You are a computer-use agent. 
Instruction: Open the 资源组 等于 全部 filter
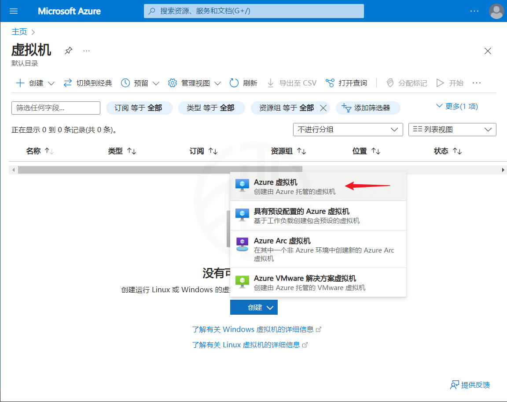pos(286,108)
